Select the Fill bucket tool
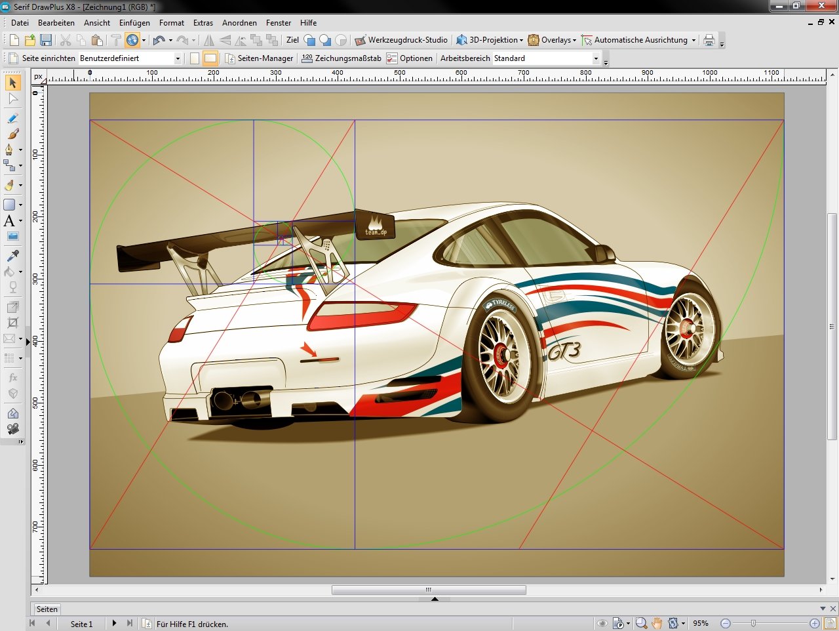Image resolution: width=839 pixels, height=631 pixels. click(10, 272)
